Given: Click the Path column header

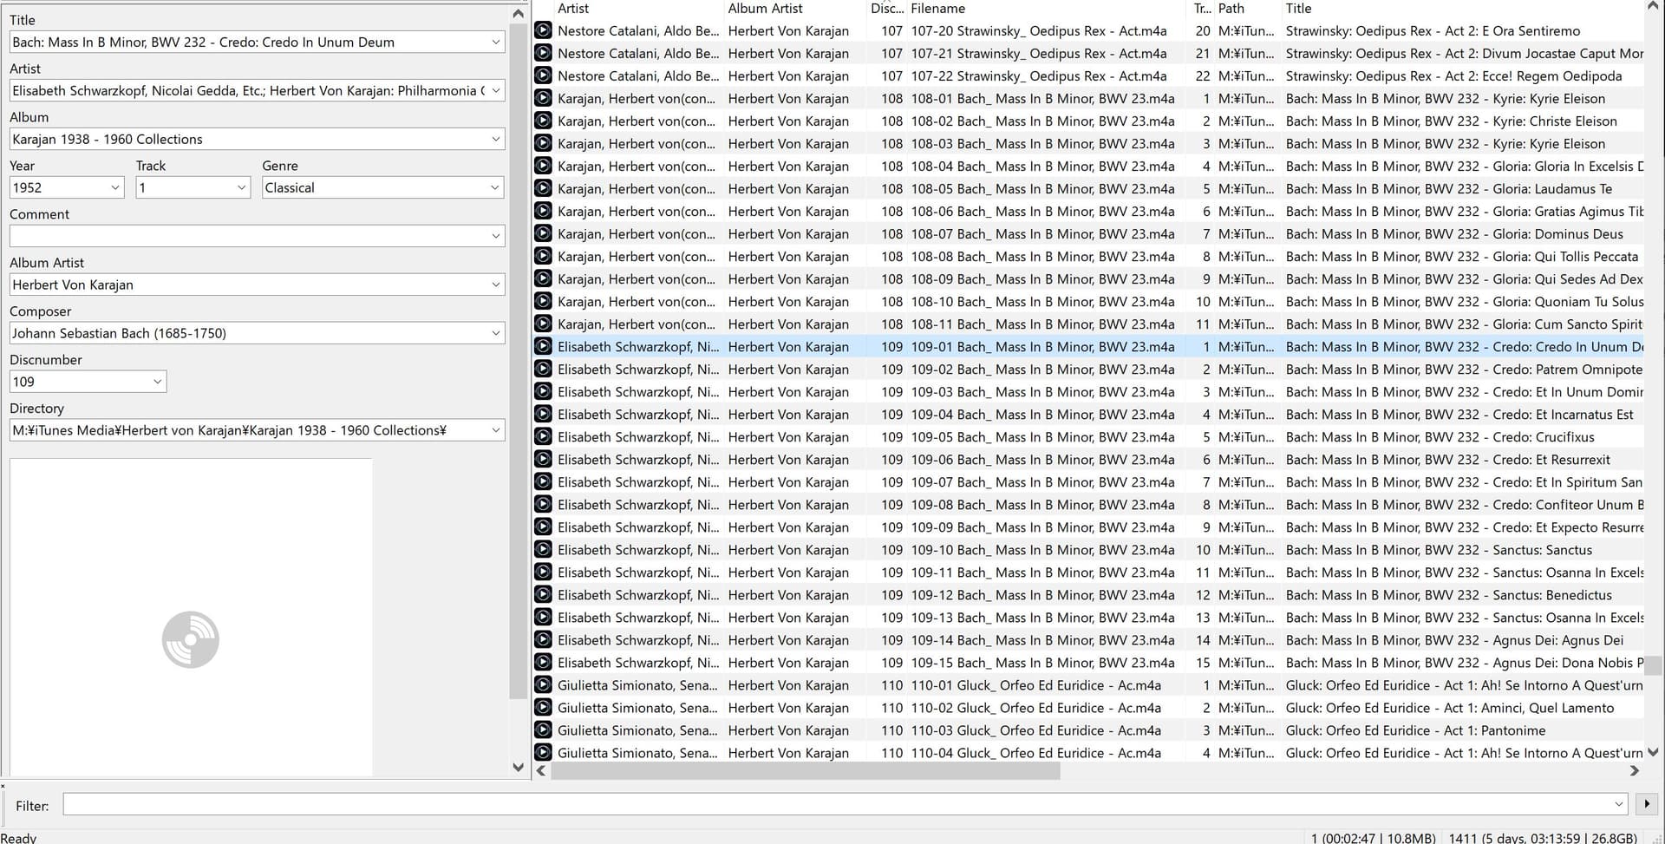Looking at the screenshot, I should coord(1231,9).
